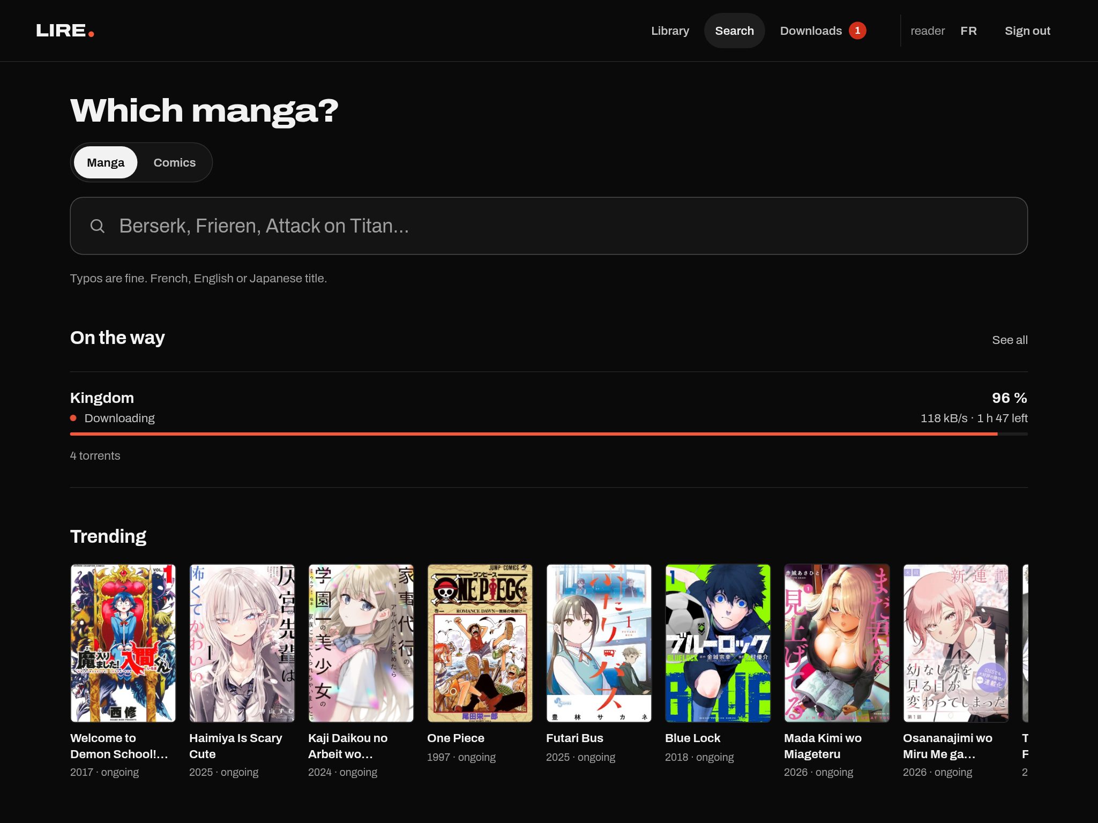Click the 4 torrents label
1098x823 pixels.
tap(95, 455)
